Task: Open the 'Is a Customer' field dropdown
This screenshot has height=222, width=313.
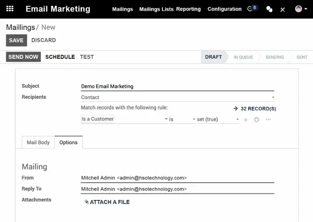Action: 124,119
